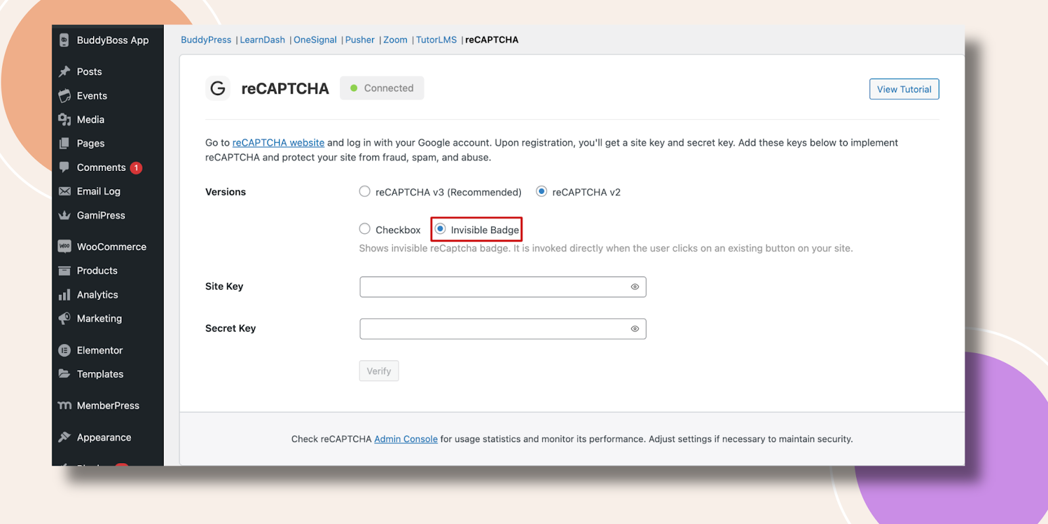Click the WooCommerce icon in sidebar
This screenshot has width=1048, height=524.
click(x=64, y=246)
